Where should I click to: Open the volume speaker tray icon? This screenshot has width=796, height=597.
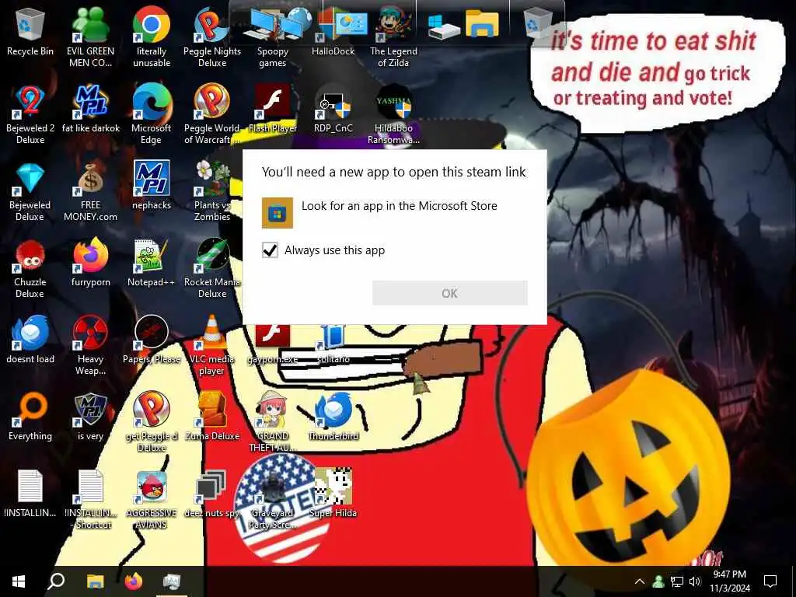(695, 581)
